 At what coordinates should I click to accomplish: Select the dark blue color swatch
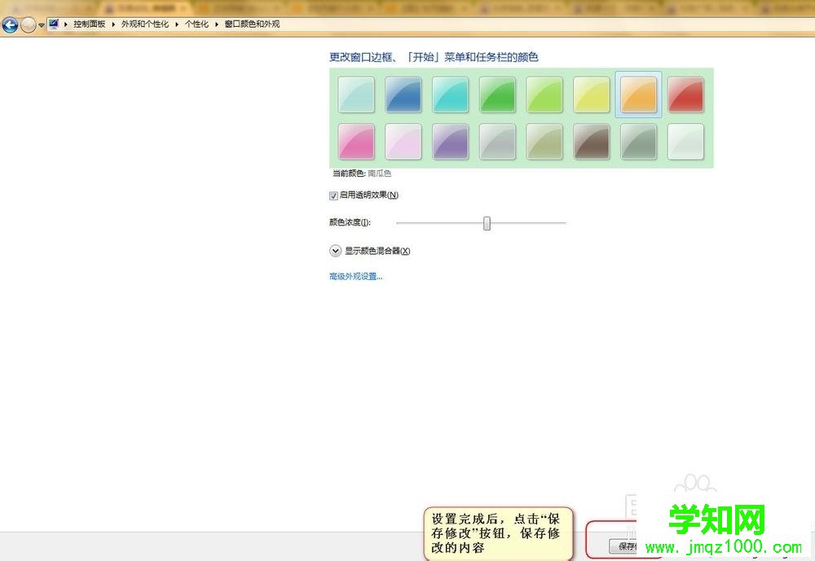(x=403, y=93)
